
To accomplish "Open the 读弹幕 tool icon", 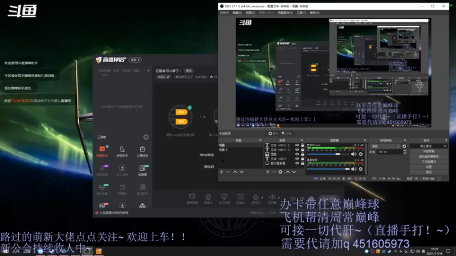I will (x=142, y=170).
